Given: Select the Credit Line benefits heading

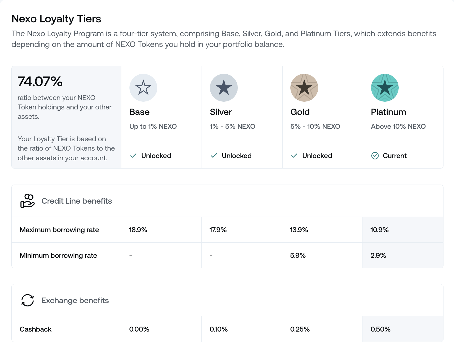Looking at the screenshot, I should (77, 201).
